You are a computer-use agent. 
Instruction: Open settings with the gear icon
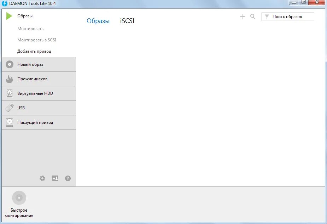pyautogui.click(x=42, y=178)
